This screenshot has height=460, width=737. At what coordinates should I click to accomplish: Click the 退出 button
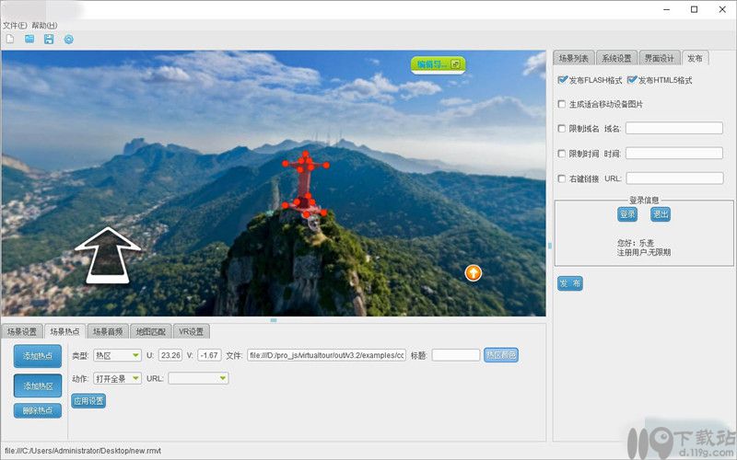pos(661,214)
